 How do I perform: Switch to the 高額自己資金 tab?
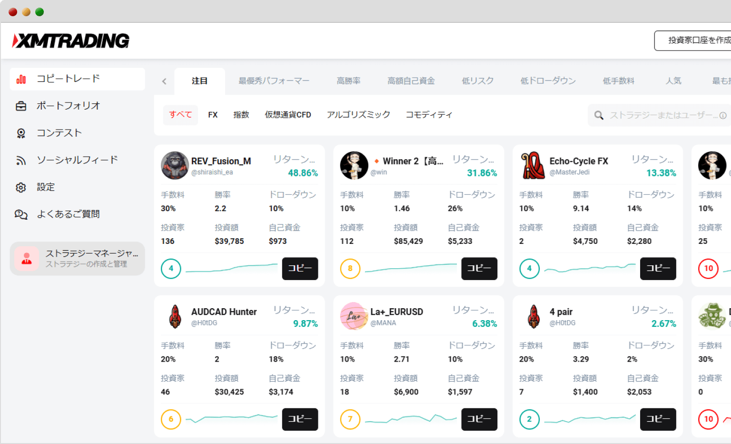tap(411, 81)
